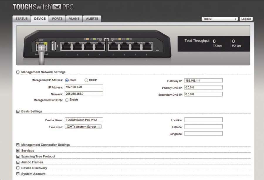
Task: Switch to the DEVICE tab
Action: click(x=40, y=19)
